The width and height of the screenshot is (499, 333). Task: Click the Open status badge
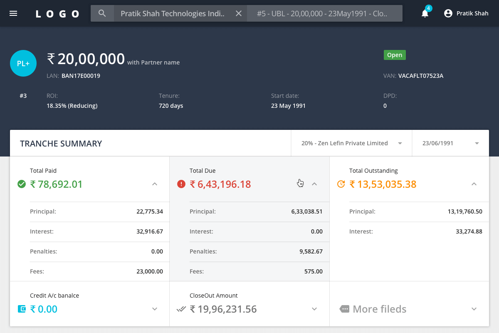pyautogui.click(x=394, y=55)
